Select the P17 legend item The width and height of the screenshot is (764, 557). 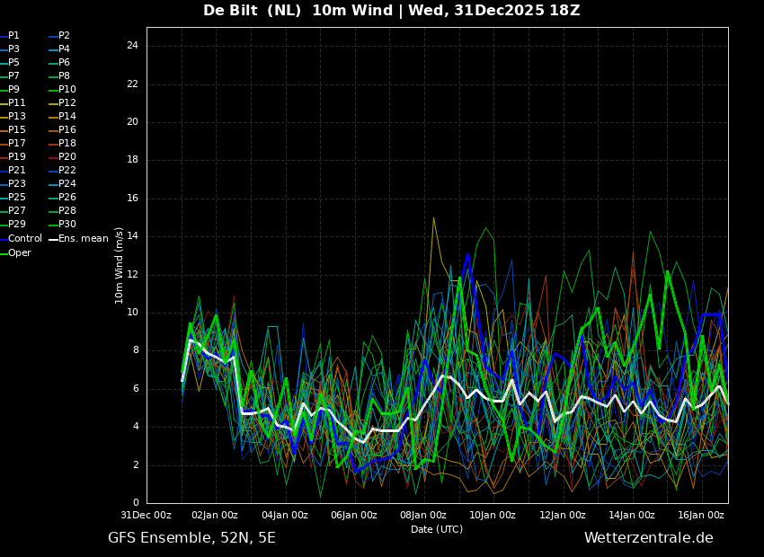(x=13, y=143)
